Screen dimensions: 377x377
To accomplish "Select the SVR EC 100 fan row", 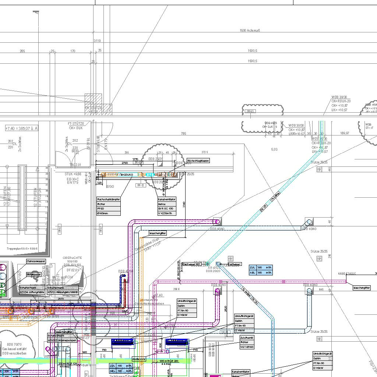I will [167, 209].
